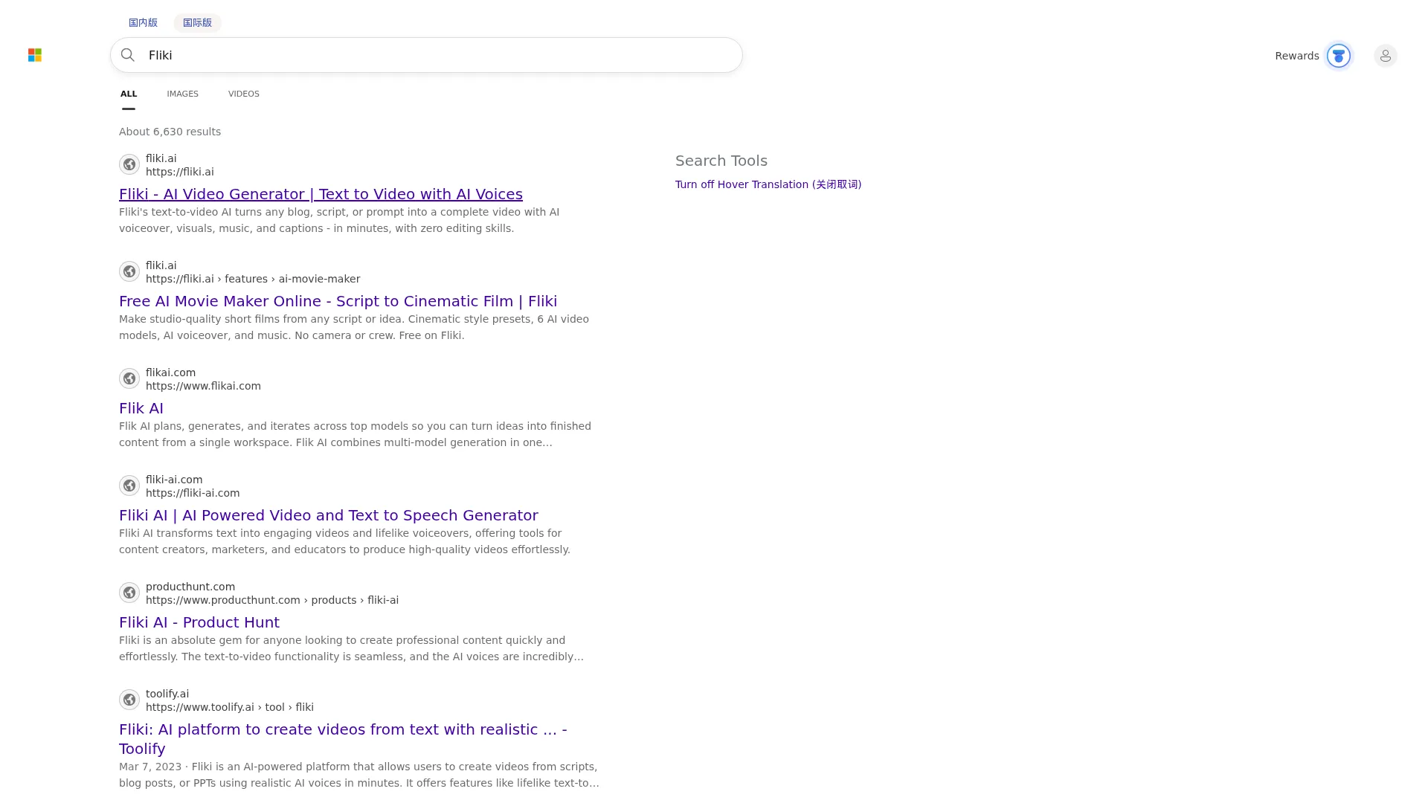Switch to 国际版 international version tab

click(x=197, y=22)
